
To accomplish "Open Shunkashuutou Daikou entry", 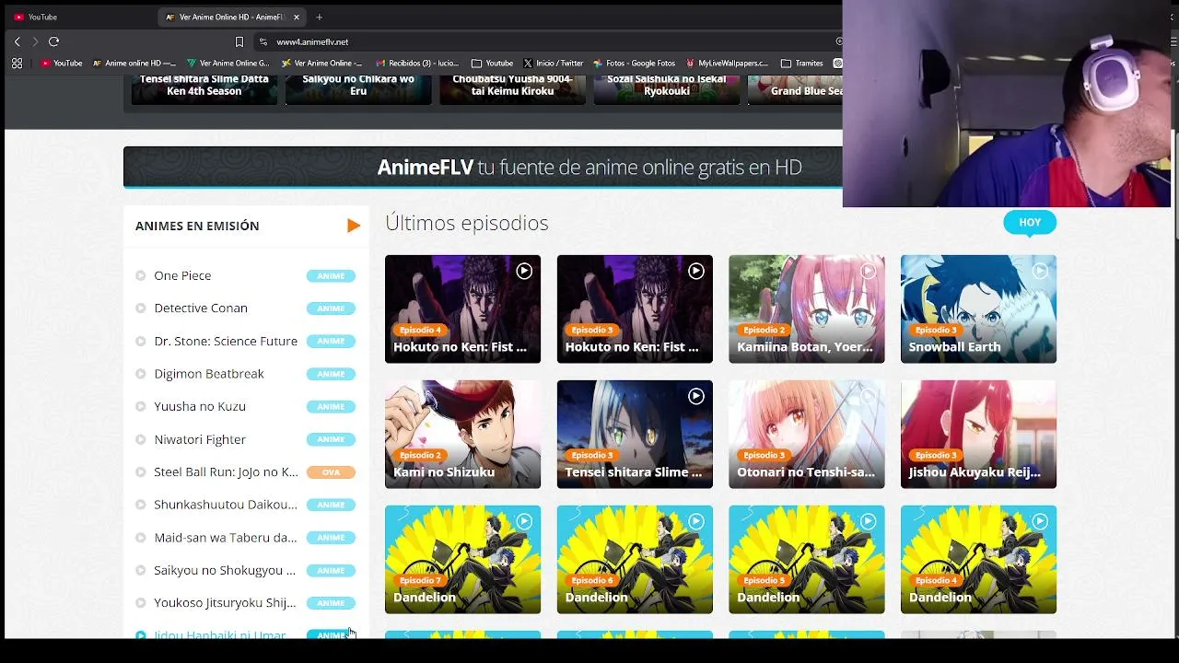I will point(226,505).
